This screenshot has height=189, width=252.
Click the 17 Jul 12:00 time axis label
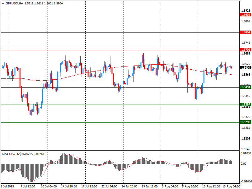pyautogui.click(x=89, y=186)
